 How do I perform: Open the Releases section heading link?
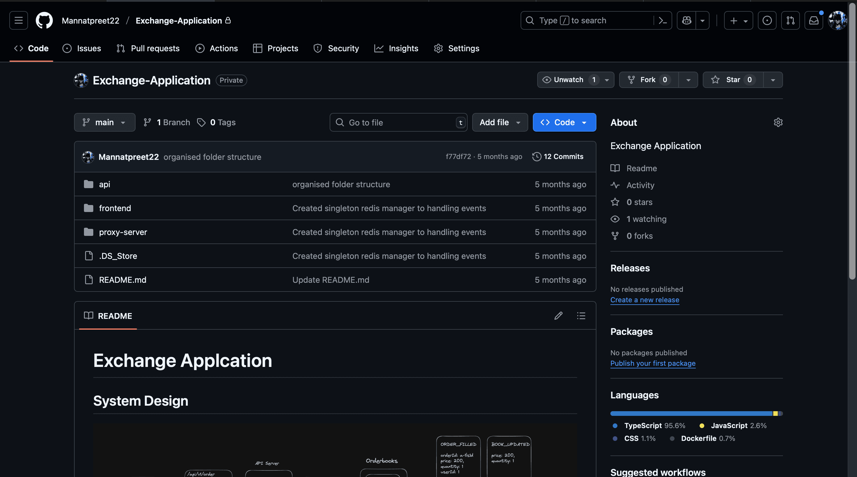630,268
